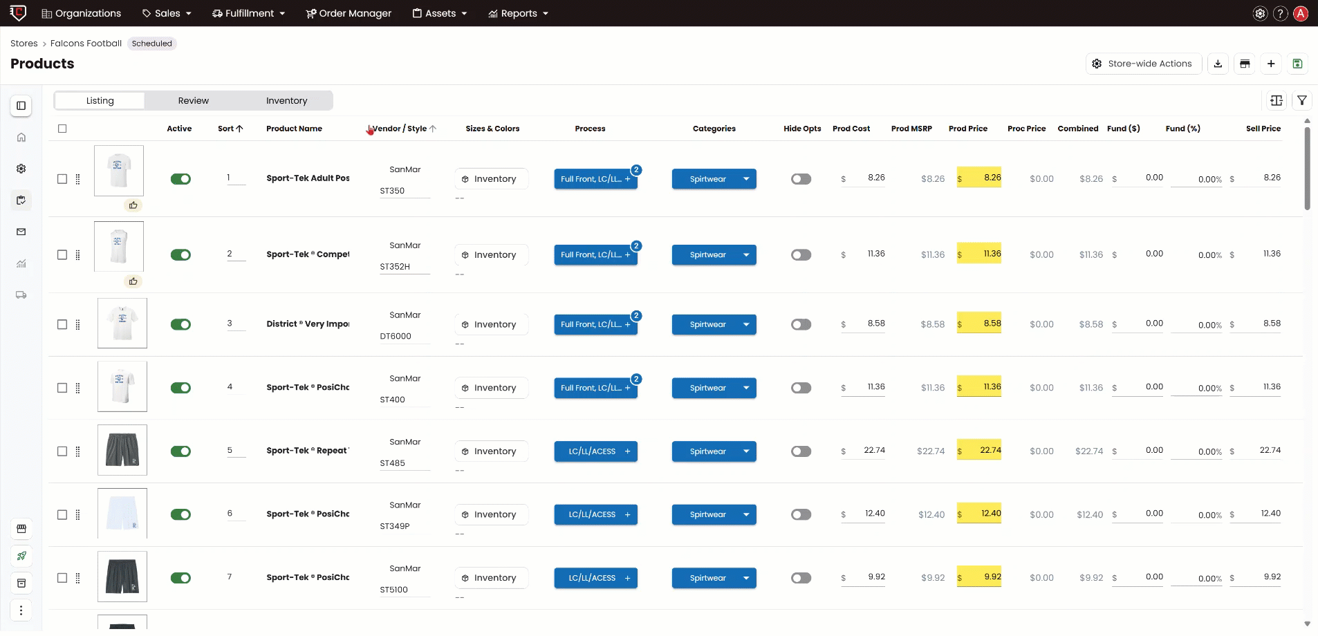The image size is (1318, 636).
Task: Open the Assets dropdown menu
Action: (440, 13)
